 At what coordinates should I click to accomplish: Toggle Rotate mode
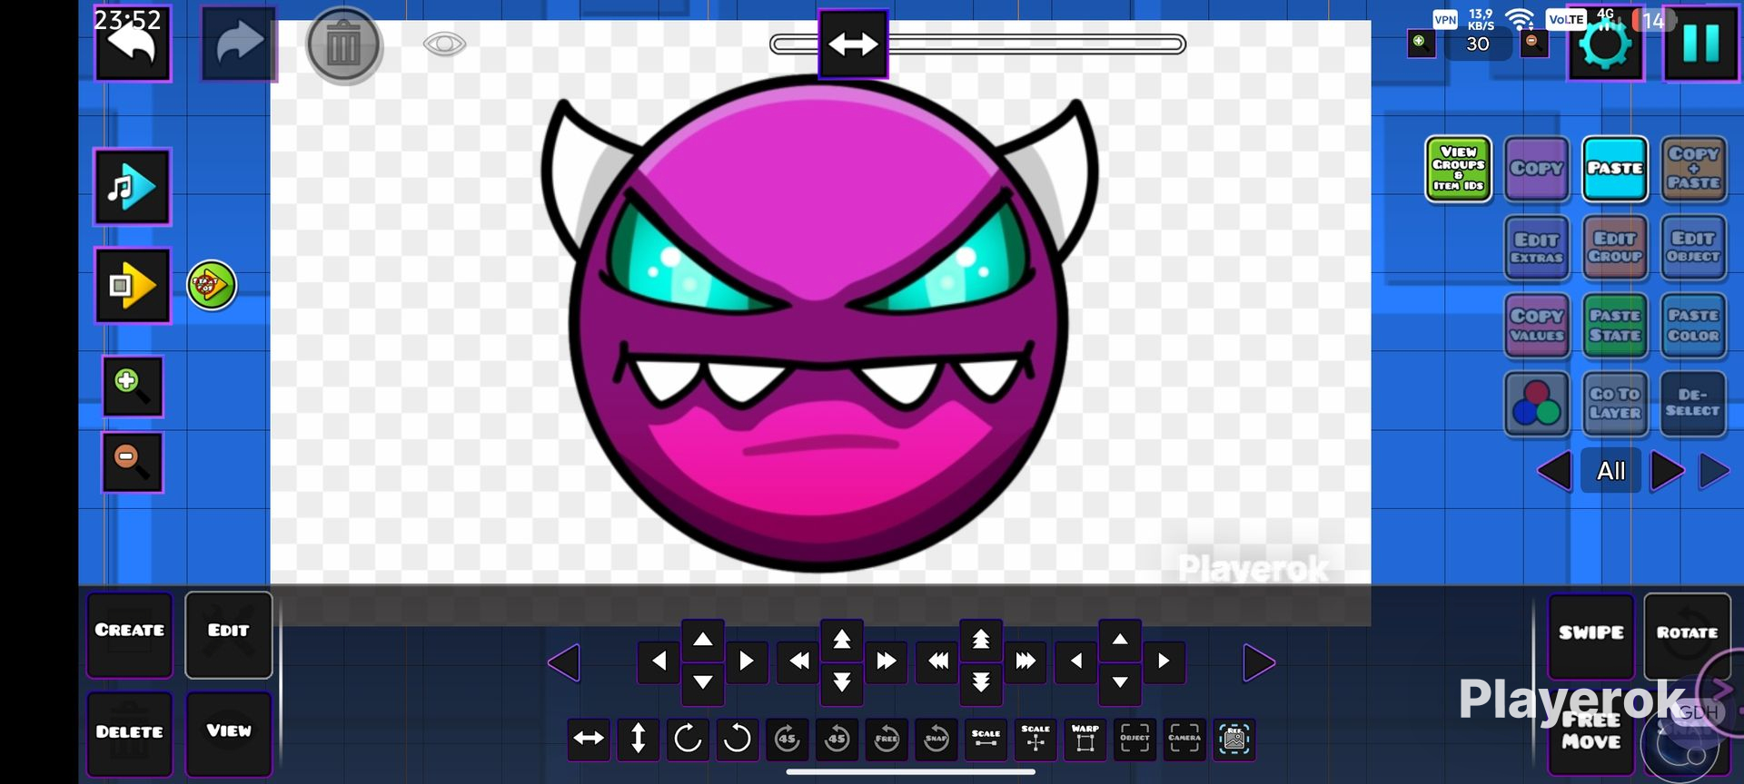[x=1688, y=636]
